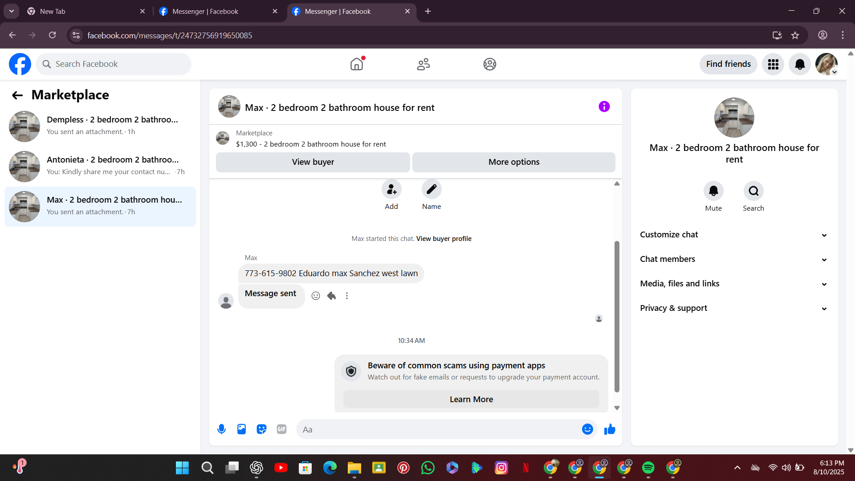Screen dimensions: 855x481
Task: Open the sticker picker icon
Action: pos(261,429)
